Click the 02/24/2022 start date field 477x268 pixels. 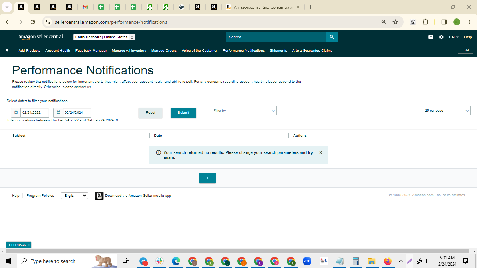34,113
